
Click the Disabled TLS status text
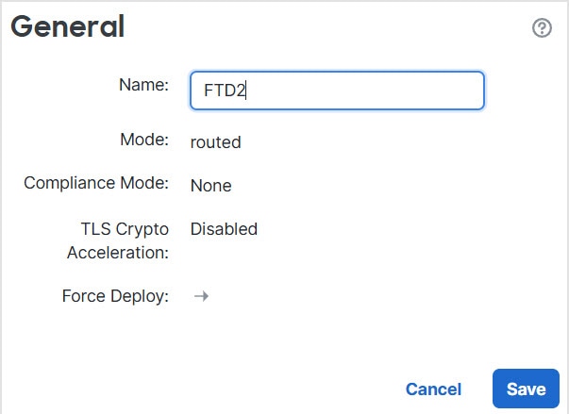(224, 229)
